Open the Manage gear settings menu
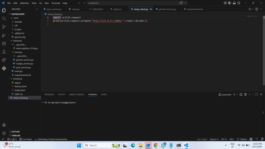This screenshot has height=149, width=265. (x=4, y=133)
